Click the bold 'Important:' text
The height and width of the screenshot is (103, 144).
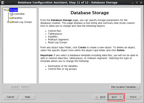pos(47,55)
